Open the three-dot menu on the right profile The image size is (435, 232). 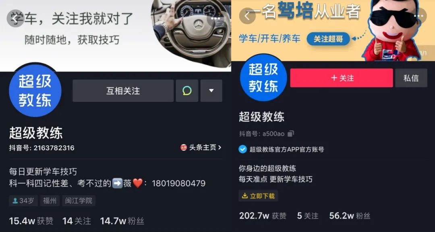point(418,16)
